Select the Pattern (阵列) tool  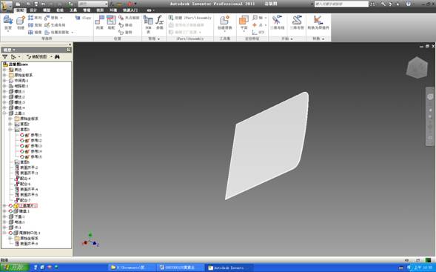point(35,18)
